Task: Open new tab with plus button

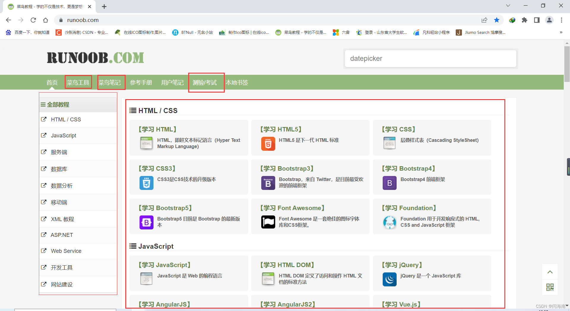Action: point(104,7)
